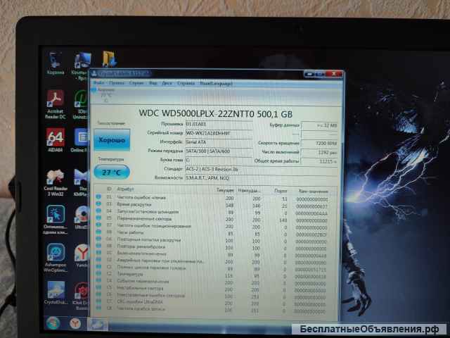Open the Язык(Language) menu
Image resolution: width=450 pixels, height=338 pixels.
point(214,82)
